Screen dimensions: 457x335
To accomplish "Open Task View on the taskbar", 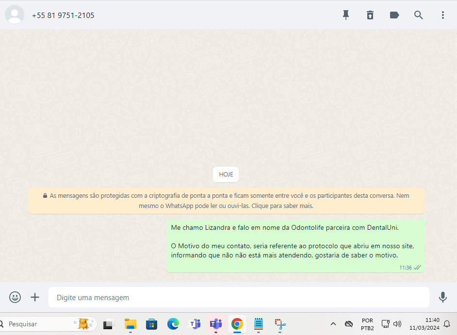I will point(108,324).
